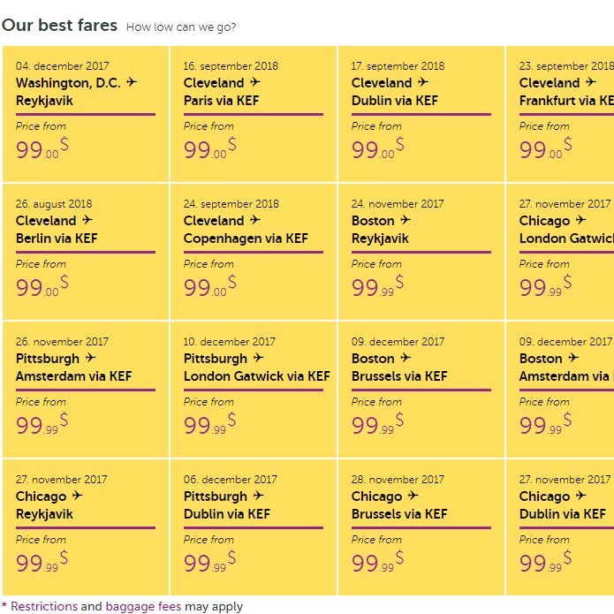Click airplane icon on Boston to Reykjavik fare
Viewport: 614px width, 614px height.
tap(406, 220)
